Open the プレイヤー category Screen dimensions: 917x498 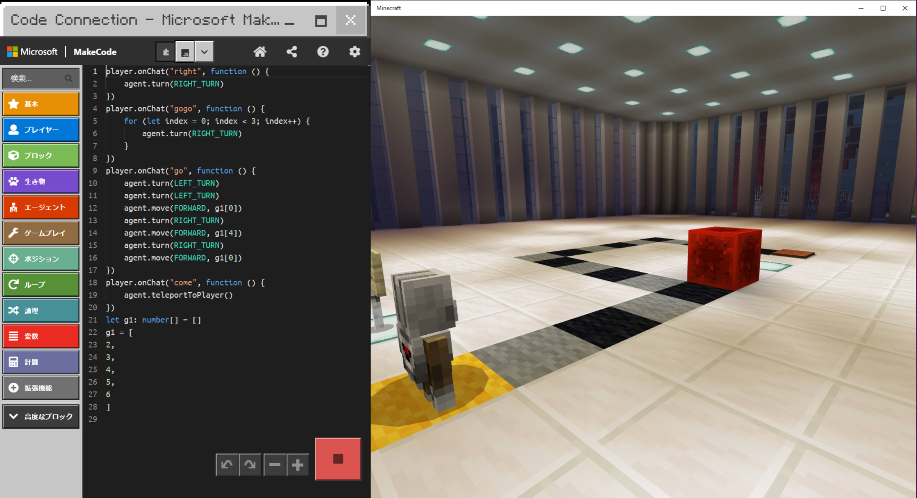pos(41,130)
